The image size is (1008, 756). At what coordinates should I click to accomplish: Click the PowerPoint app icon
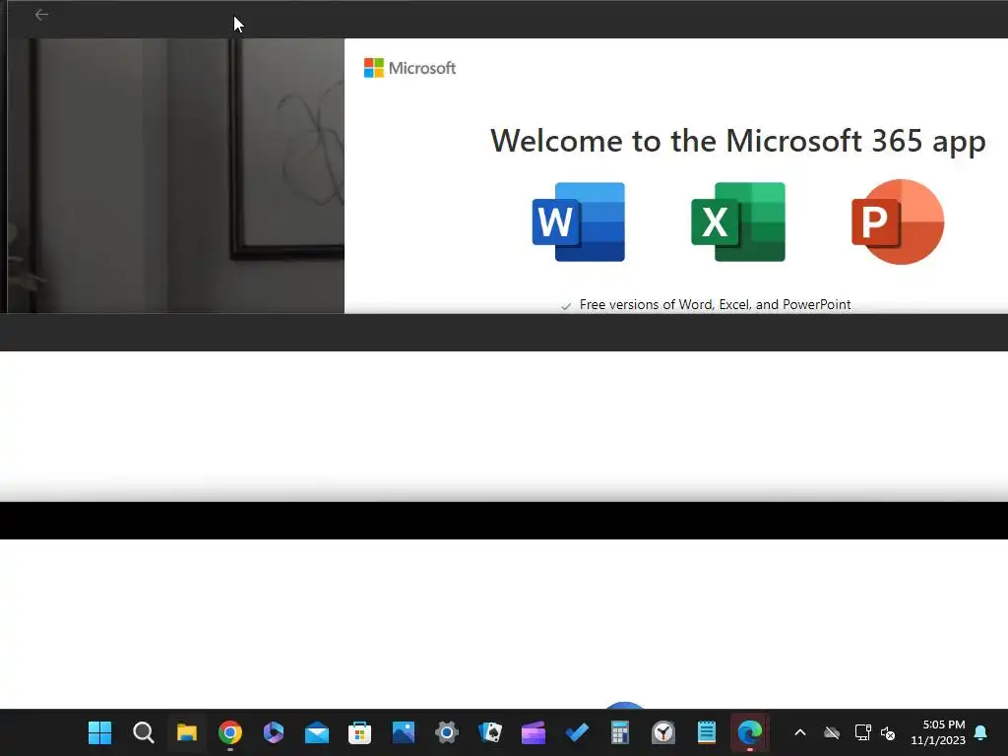pyautogui.click(x=898, y=221)
